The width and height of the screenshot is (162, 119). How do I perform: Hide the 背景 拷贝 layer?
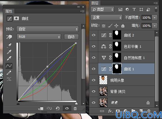click(94, 91)
